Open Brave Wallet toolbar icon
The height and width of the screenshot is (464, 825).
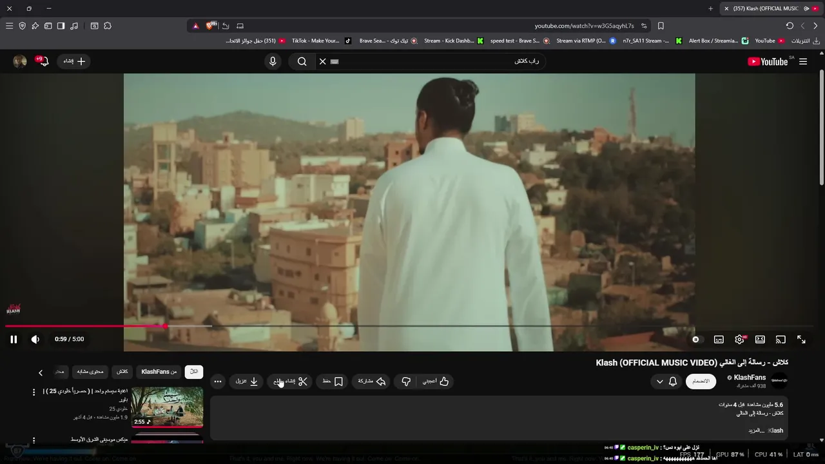[x=48, y=26]
